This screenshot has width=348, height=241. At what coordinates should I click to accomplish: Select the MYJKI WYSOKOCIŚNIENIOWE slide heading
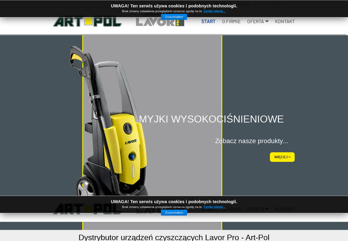pyautogui.click(x=211, y=119)
